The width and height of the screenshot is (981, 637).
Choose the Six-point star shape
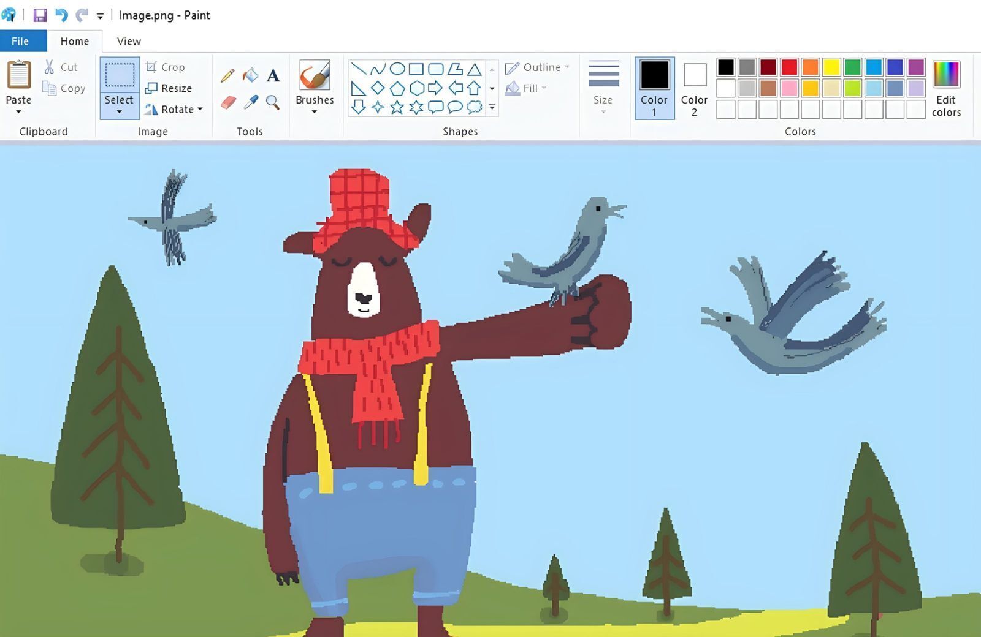pos(416,107)
